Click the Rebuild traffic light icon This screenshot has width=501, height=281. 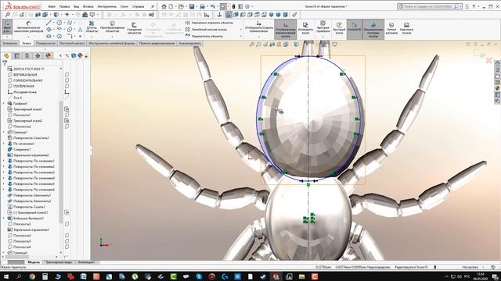(x=233, y=6)
